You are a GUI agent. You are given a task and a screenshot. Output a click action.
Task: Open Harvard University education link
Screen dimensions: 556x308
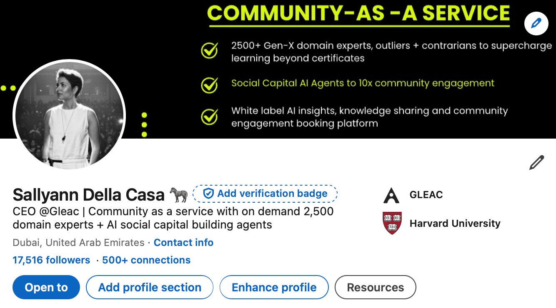455,224
